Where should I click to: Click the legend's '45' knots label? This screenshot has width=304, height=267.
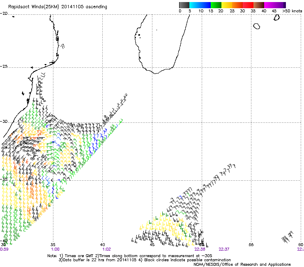tap(274, 11)
